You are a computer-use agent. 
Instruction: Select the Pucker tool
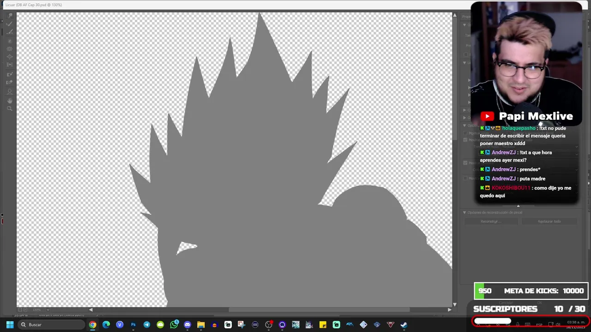(10, 49)
